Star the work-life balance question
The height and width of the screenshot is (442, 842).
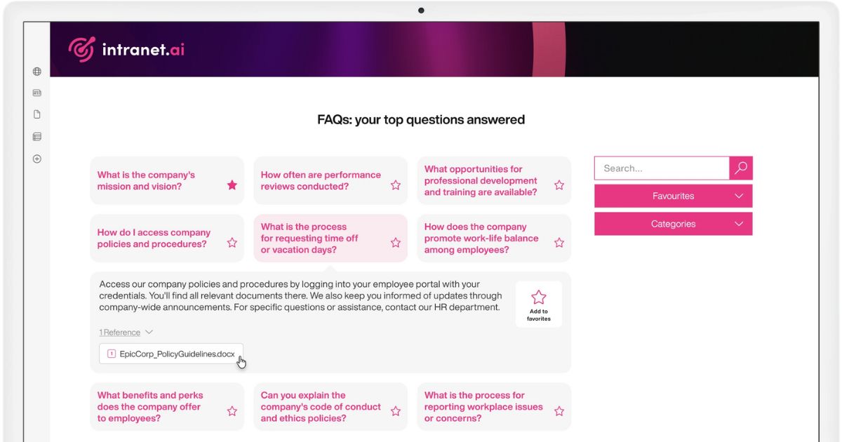[x=559, y=243]
